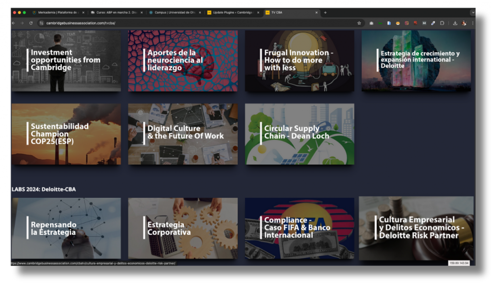Switch to the Curso ABP en marcha tab
Screen dimensions: 491x285
tap(117, 12)
